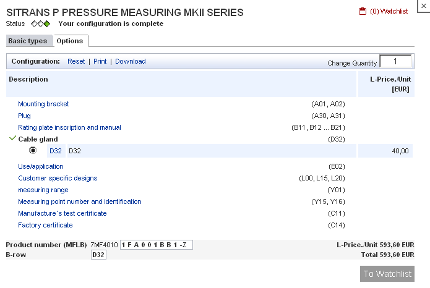Click the product number code field

[x=157, y=245]
